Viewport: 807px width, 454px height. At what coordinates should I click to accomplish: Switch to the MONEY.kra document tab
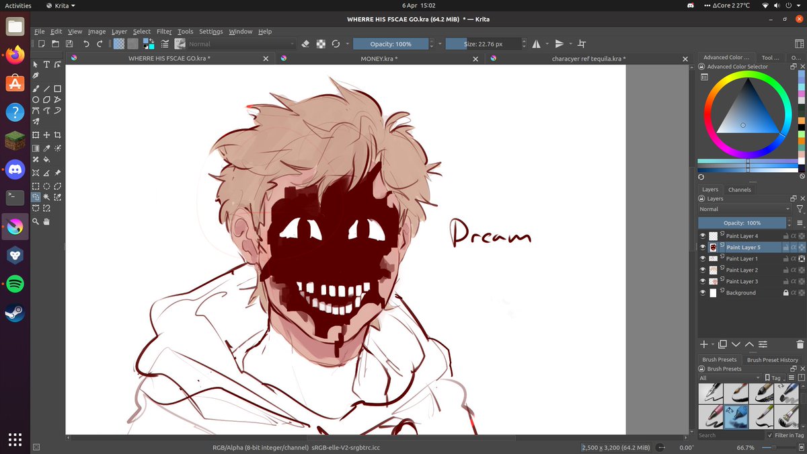[379, 59]
